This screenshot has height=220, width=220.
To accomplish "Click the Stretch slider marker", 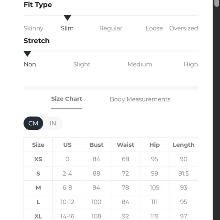I will point(27,54).
